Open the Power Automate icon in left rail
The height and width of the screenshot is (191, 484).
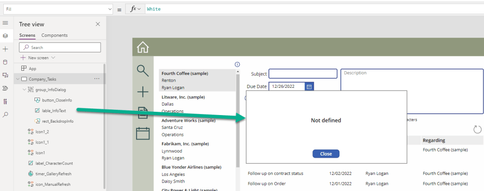coord(5,88)
